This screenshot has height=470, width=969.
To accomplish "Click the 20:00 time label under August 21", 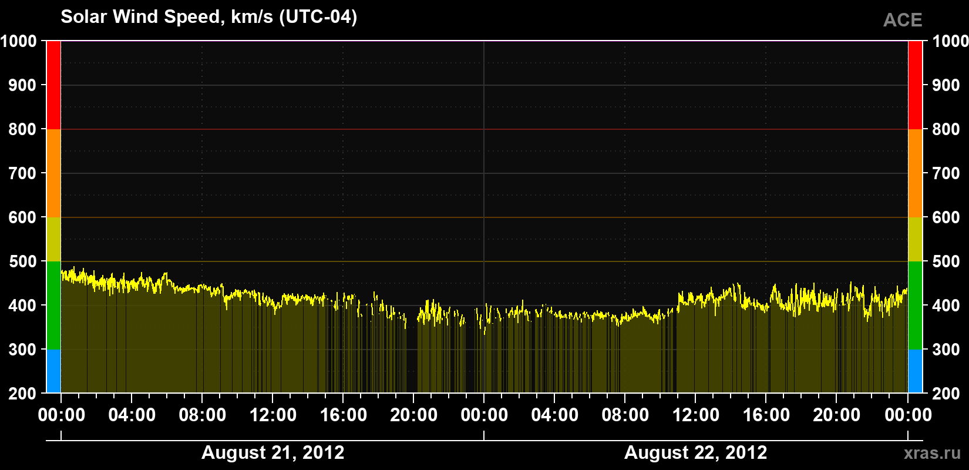I will click(x=413, y=415).
